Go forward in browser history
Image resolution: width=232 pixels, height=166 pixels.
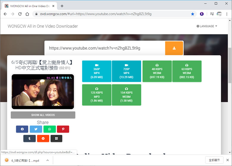coord(12,14)
